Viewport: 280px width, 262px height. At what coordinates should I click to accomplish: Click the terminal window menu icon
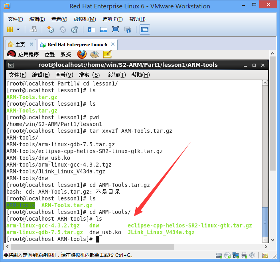(x=11, y=65)
